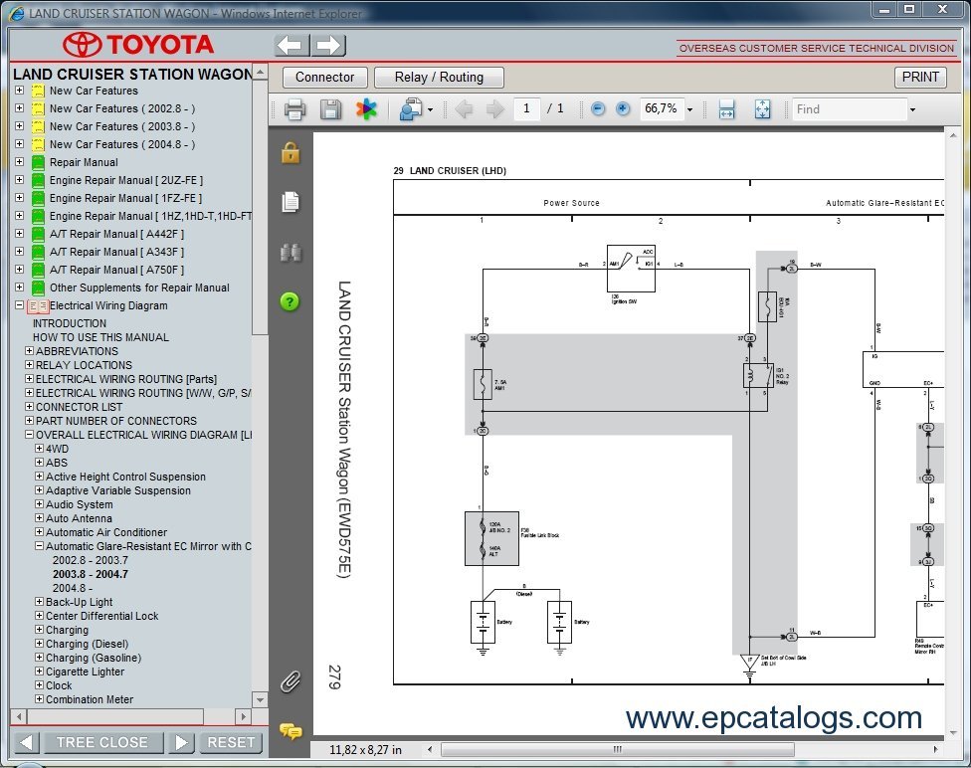Expand the ABBREVIATIONS section
Screen dimensions: 971x768
[x=29, y=350]
